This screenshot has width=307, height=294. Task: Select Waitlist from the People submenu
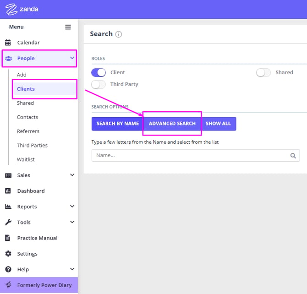[x=26, y=160]
